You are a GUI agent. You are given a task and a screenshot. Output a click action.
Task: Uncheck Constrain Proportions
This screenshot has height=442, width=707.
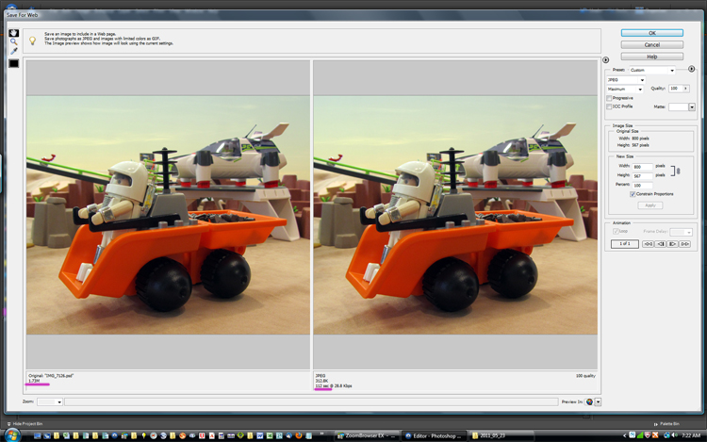click(x=633, y=194)
